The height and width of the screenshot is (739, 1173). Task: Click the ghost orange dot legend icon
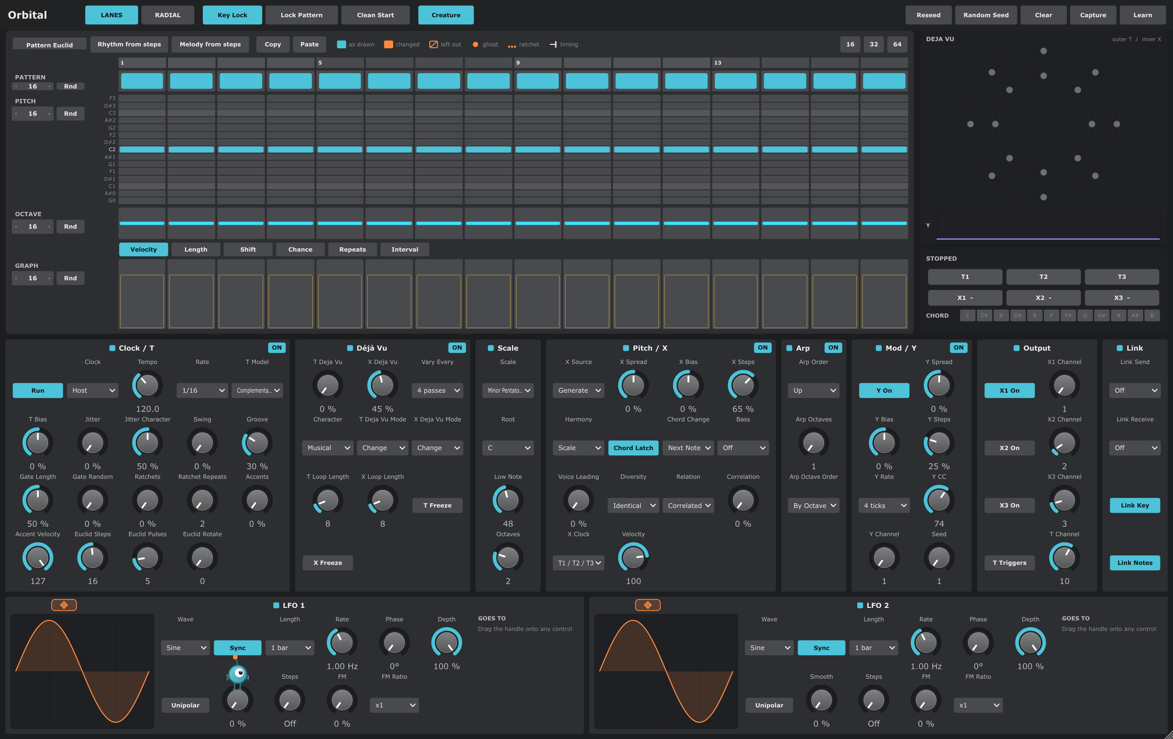(x=475, y=44)
